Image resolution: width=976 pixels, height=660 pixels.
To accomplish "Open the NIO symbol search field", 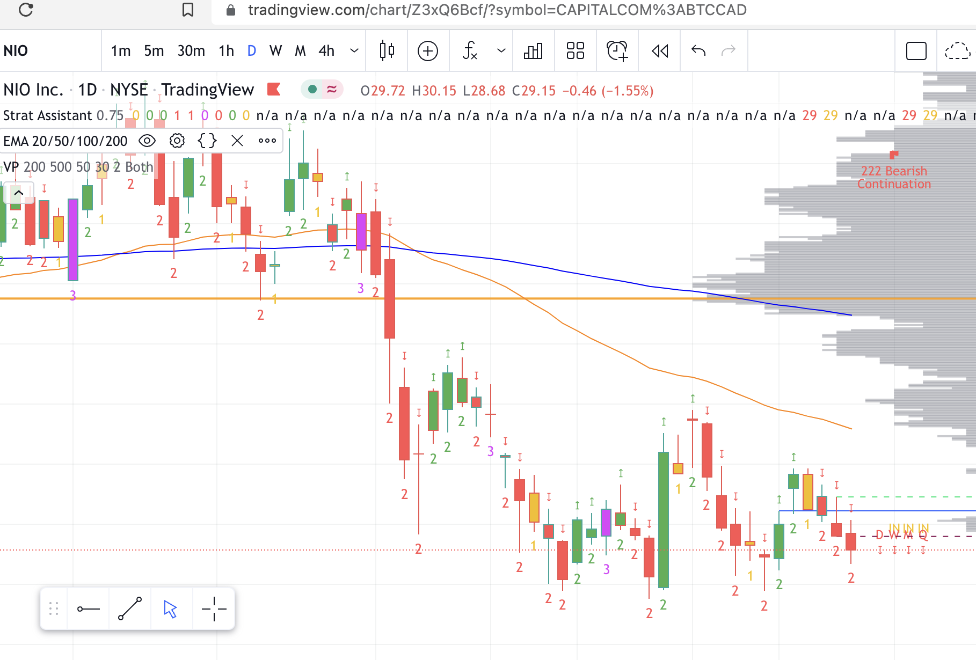I will 50,50.
